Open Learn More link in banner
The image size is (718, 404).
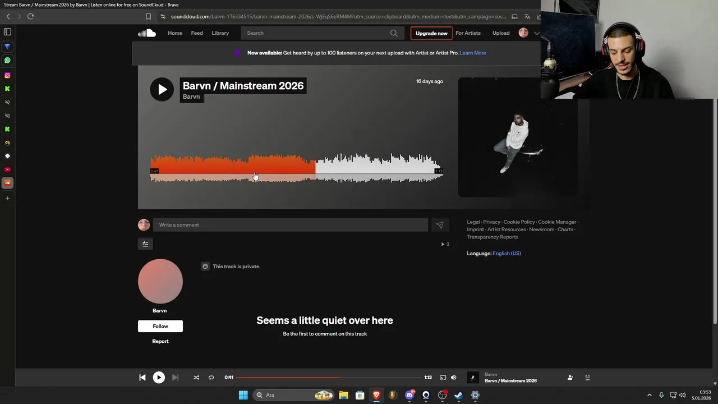pyautogui.click(x=473, y=53)
